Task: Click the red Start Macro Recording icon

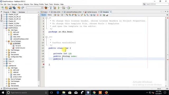Action: 98,15
